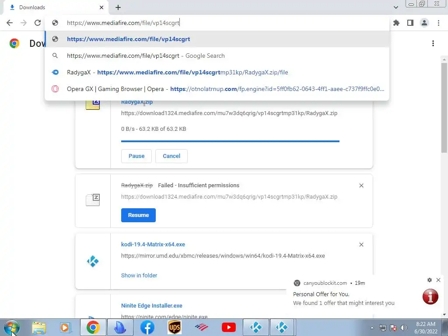Choose the Opera GX suggestion
Viewport: 448px width, 336px height.
point(217,89)
